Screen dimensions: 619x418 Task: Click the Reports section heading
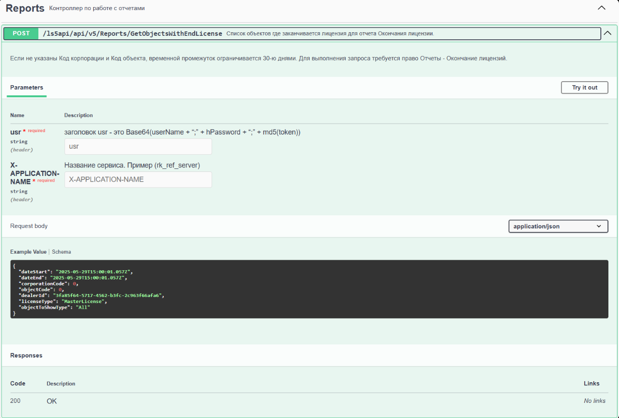tap(25, 8)
